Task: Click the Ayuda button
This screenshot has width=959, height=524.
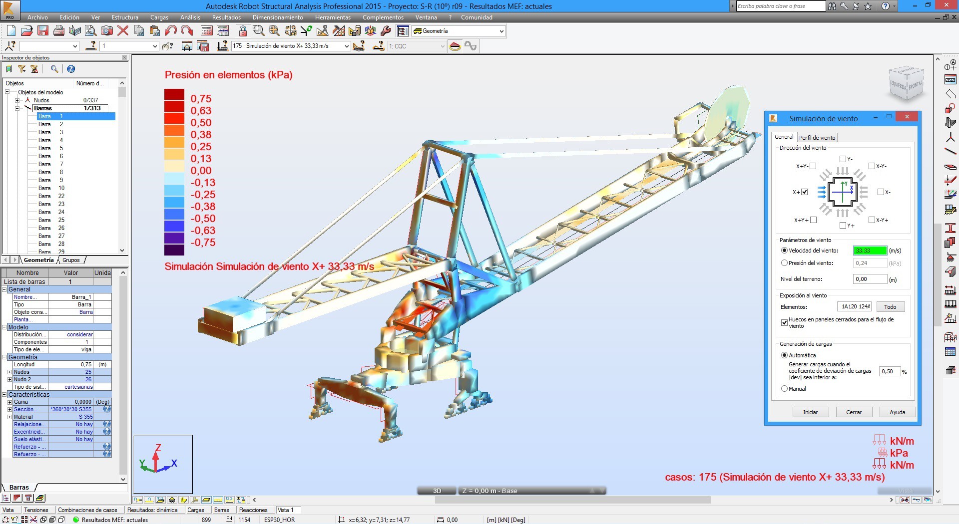Action: pos(898,412)
